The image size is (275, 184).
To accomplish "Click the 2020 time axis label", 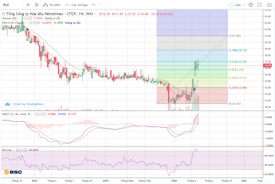I will 174,181.
